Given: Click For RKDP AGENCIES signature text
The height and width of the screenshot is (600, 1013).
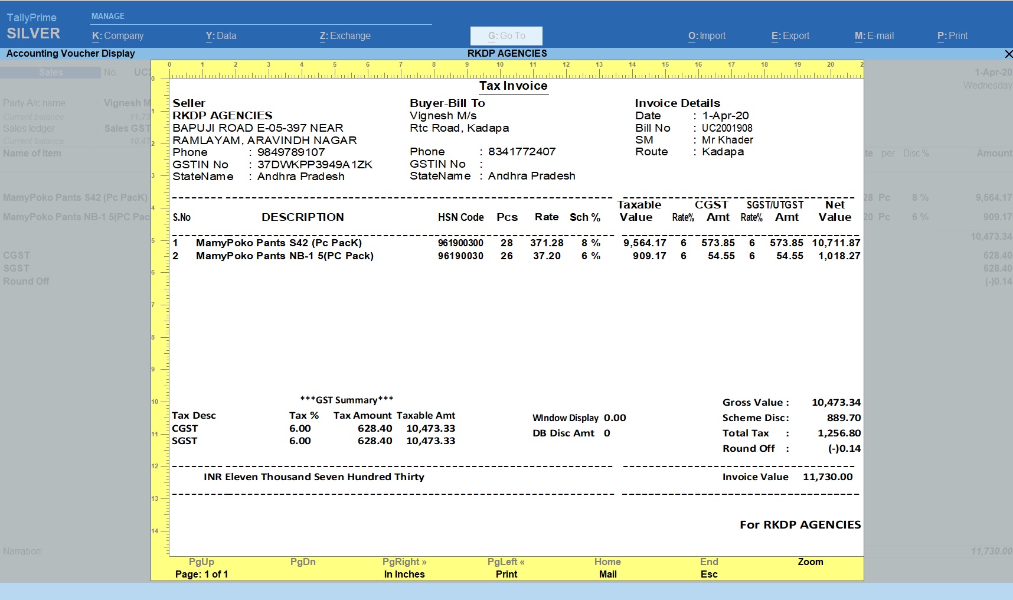Looking at the screenshot, I should pos(800,524).
